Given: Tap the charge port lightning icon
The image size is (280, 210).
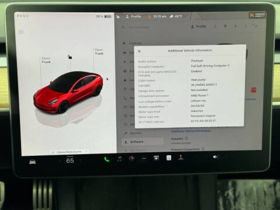Looking at the screenshot, I should pyautogui.click(x=107, y=79).
